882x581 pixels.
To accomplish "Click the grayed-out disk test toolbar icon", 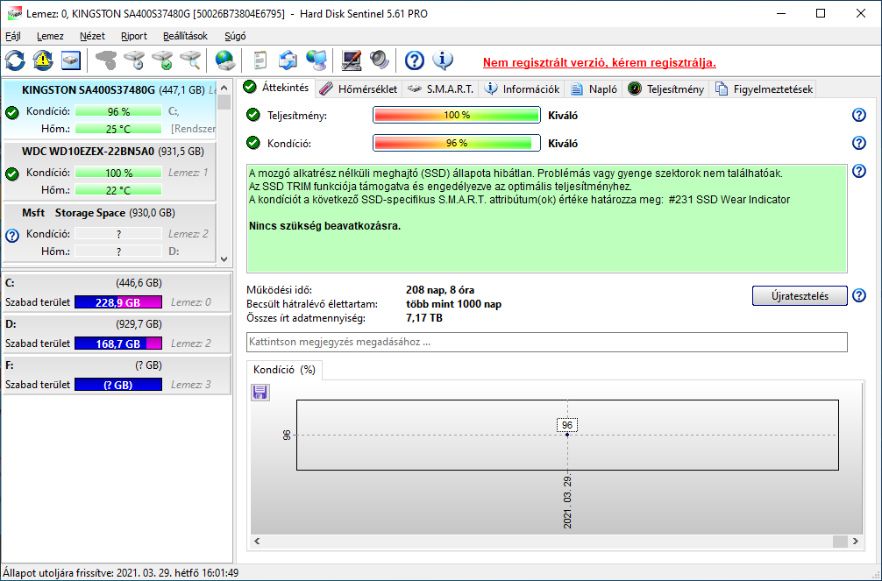I will coord(106,60).
